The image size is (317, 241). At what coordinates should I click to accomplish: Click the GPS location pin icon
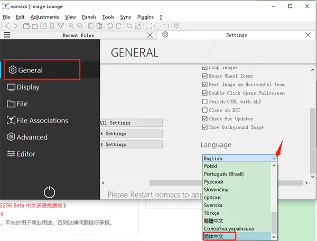pyautogui.click(x=176, y=26)
